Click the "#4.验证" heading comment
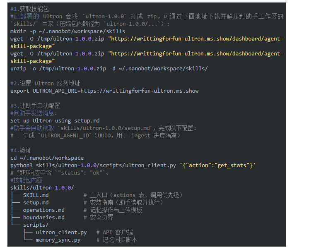This screenshot has width=309, height=247. [x=21, y=150]
